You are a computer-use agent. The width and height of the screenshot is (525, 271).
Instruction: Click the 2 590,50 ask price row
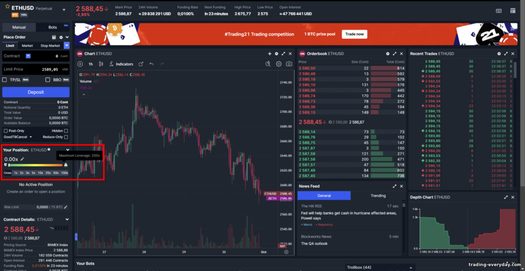point(352,68)
